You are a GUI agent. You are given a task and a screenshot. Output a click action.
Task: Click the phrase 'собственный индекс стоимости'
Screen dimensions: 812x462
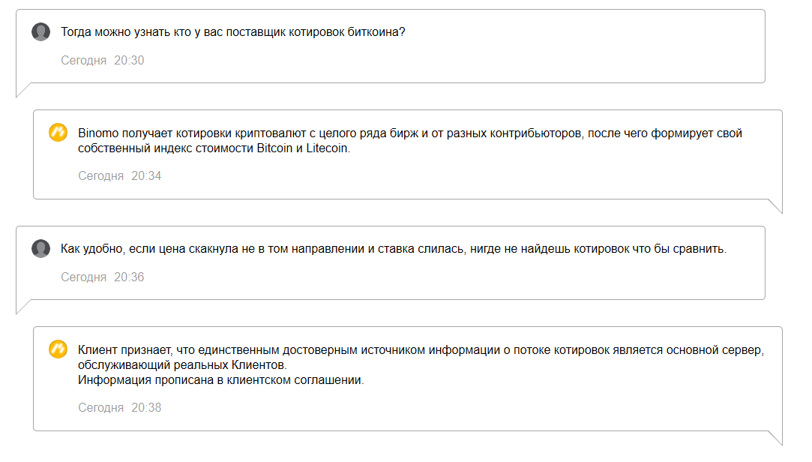166,148
